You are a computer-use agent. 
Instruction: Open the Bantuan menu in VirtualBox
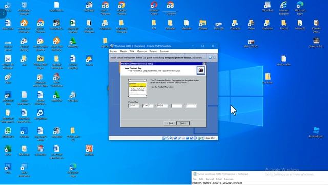(x=165, y=51)
